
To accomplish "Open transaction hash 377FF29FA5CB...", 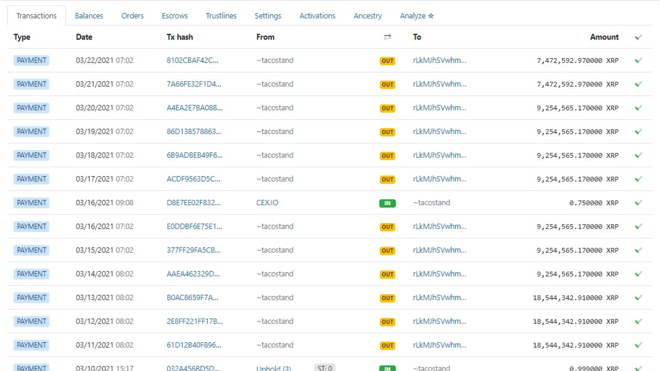I will (x=193, y=250).
